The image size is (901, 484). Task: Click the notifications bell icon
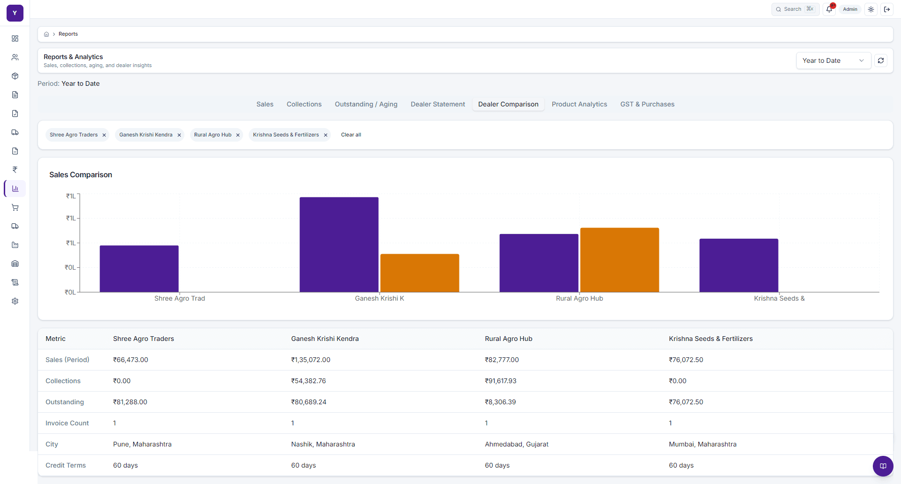click(x=829, y=9)
